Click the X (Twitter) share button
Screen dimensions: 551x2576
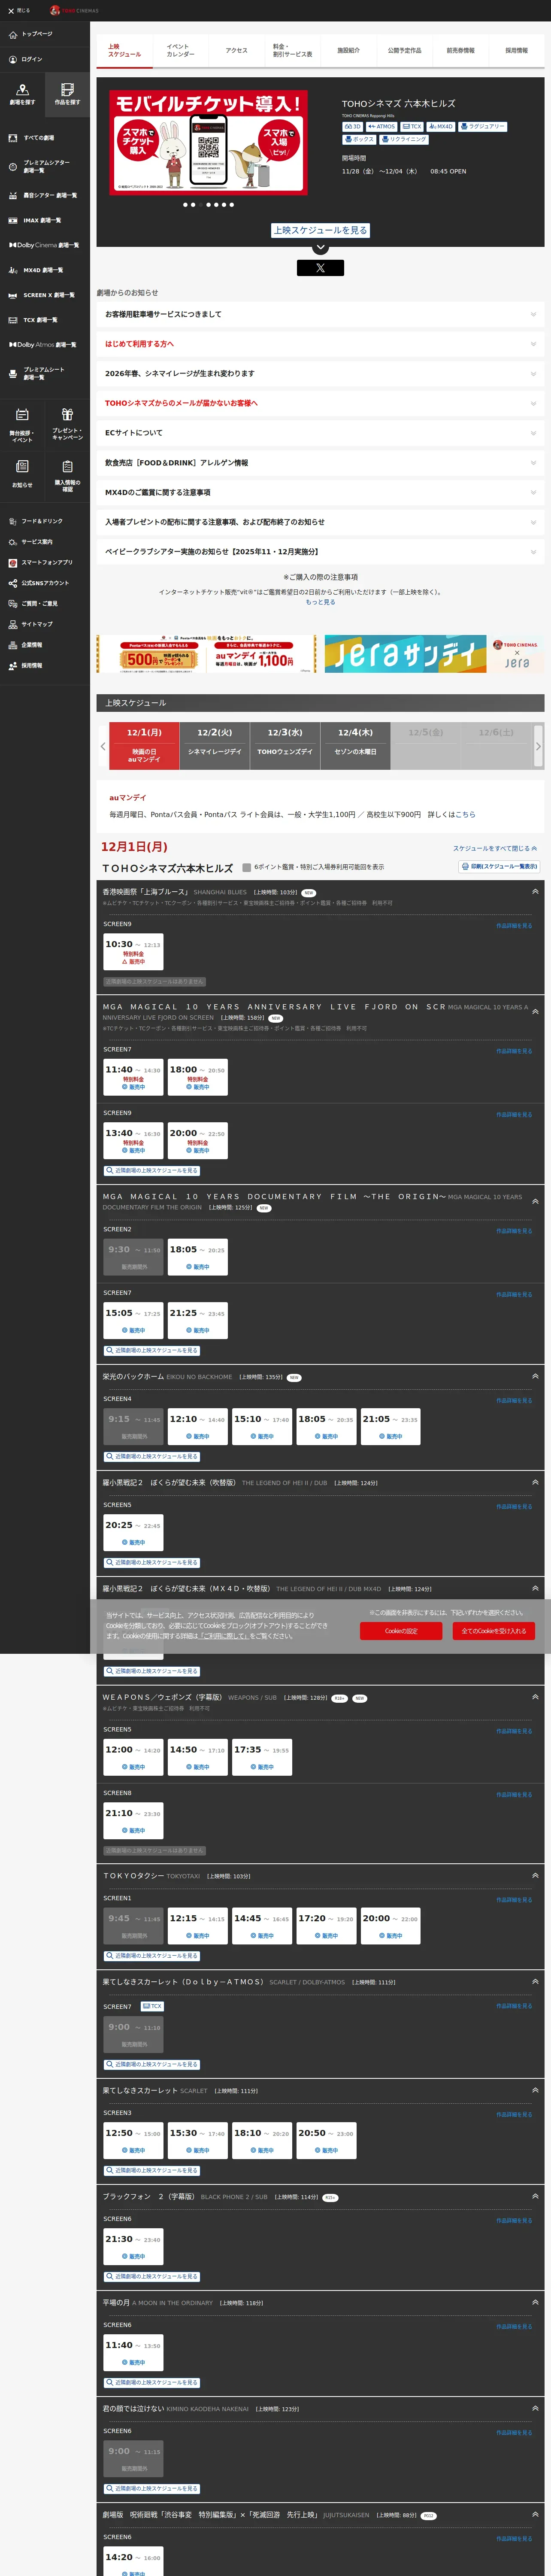320,268
